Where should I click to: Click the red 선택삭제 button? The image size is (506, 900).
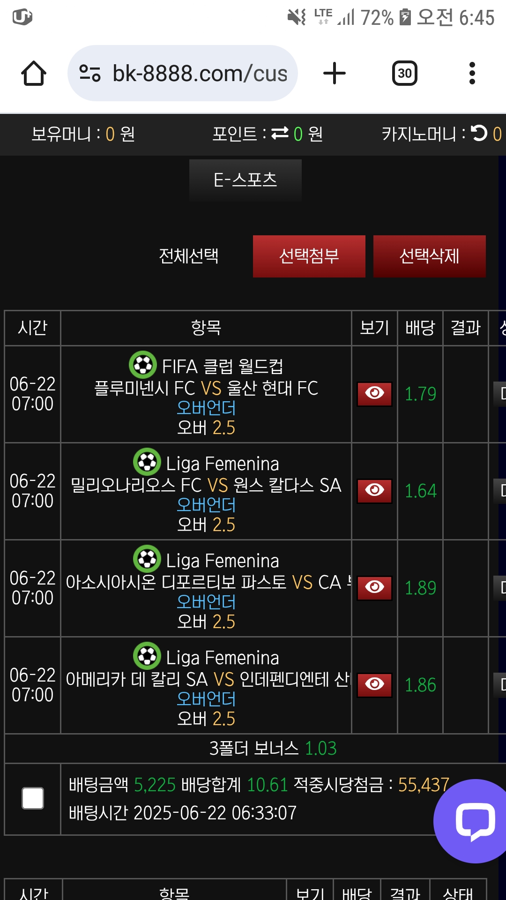430,256
